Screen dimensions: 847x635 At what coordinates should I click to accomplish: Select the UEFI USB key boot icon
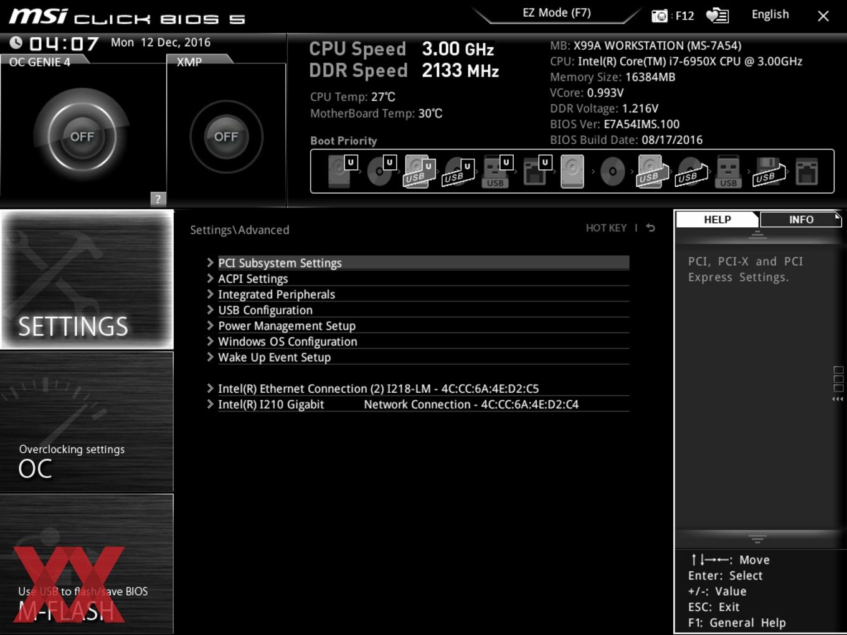pos(497,171)
